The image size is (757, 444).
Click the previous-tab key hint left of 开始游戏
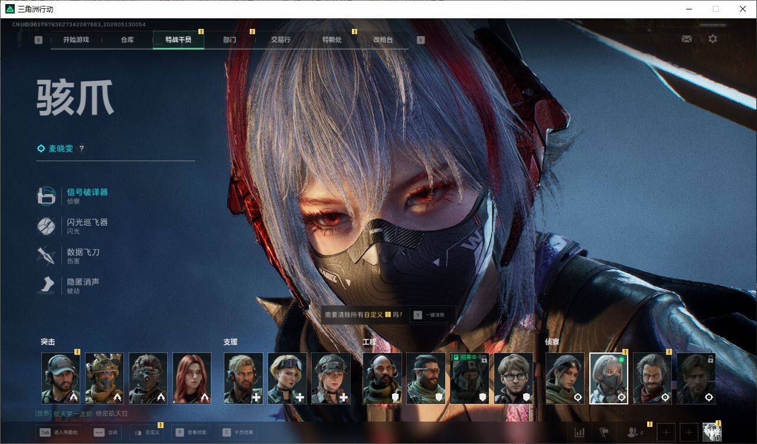click(x=38, y=40)
